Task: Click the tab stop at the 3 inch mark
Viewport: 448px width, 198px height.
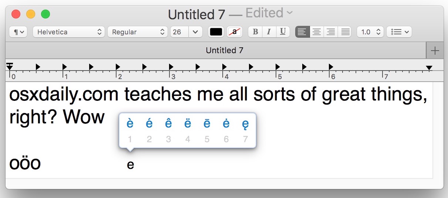Action: pyautogui.click(x=171, y=67)
